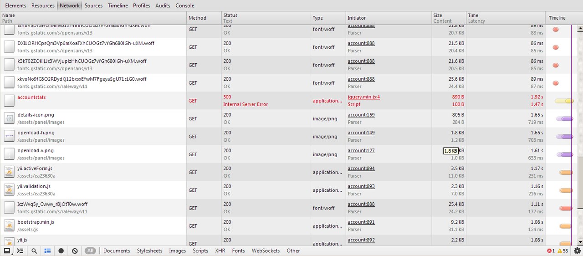
Task: Click the dock-to-window icon in bottom bar
Action: coord(7,251)
